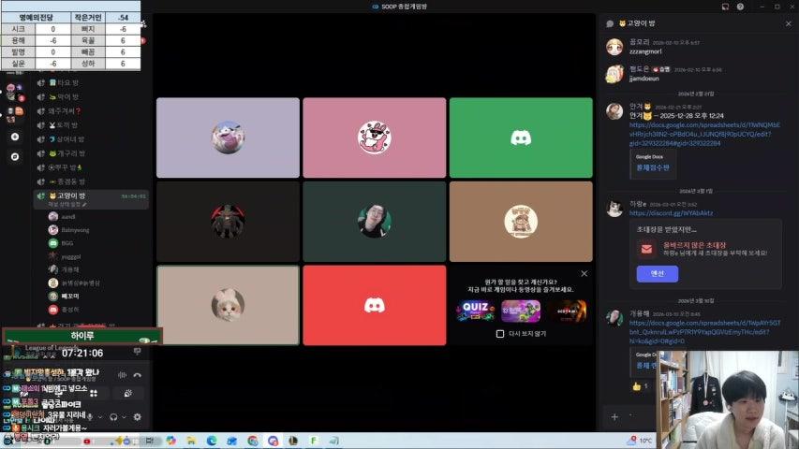The height and width of the screenshot is (449, 799).
Task: Toggle microphone mute in user panel
Action: click(x=88, y=416)
